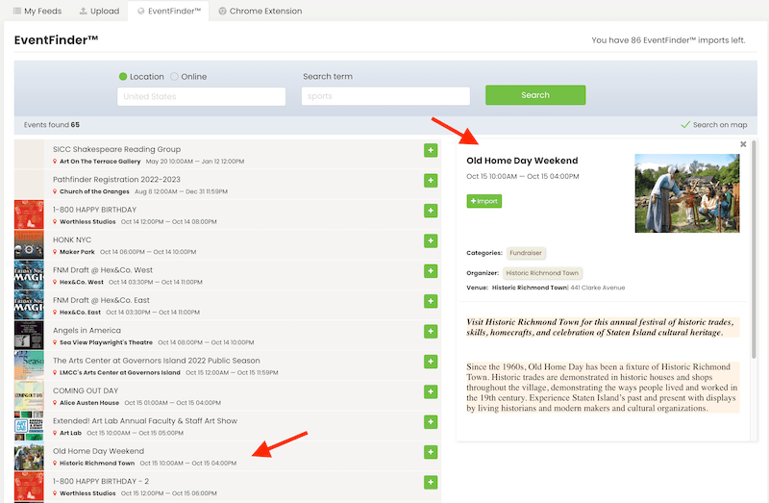
Task: Select the COMING OUT DAY title
Action: pyautogui.click(x=86, y=390)
